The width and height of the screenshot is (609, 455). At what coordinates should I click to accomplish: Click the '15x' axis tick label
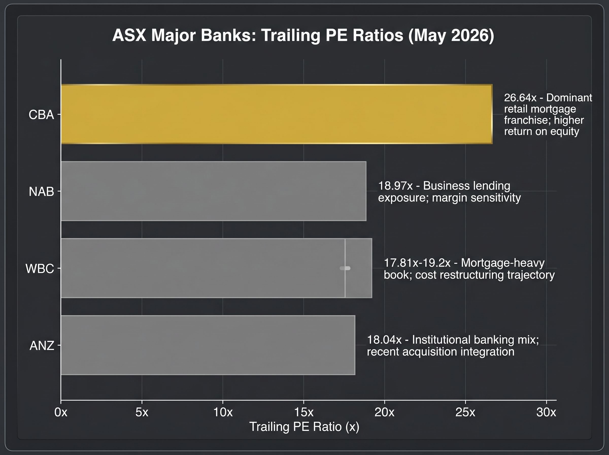tap(304, 412)
